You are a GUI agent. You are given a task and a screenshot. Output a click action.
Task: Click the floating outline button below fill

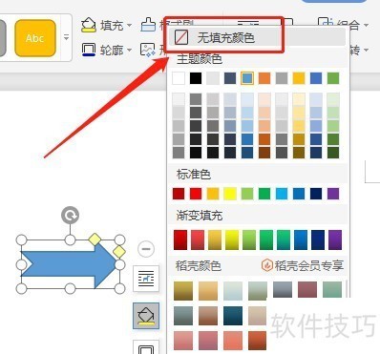(x=146, y=347)
